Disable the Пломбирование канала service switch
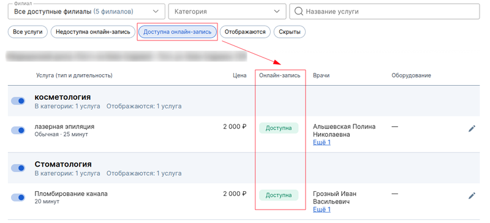Screen dimensions: 490x223 (18, 197)
